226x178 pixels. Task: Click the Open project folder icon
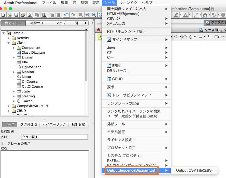point(10,15)
